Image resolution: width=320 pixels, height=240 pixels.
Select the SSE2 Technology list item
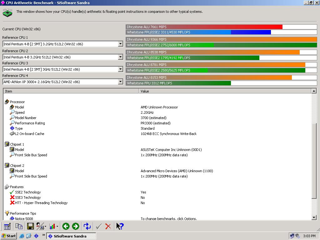pos(28,192)
